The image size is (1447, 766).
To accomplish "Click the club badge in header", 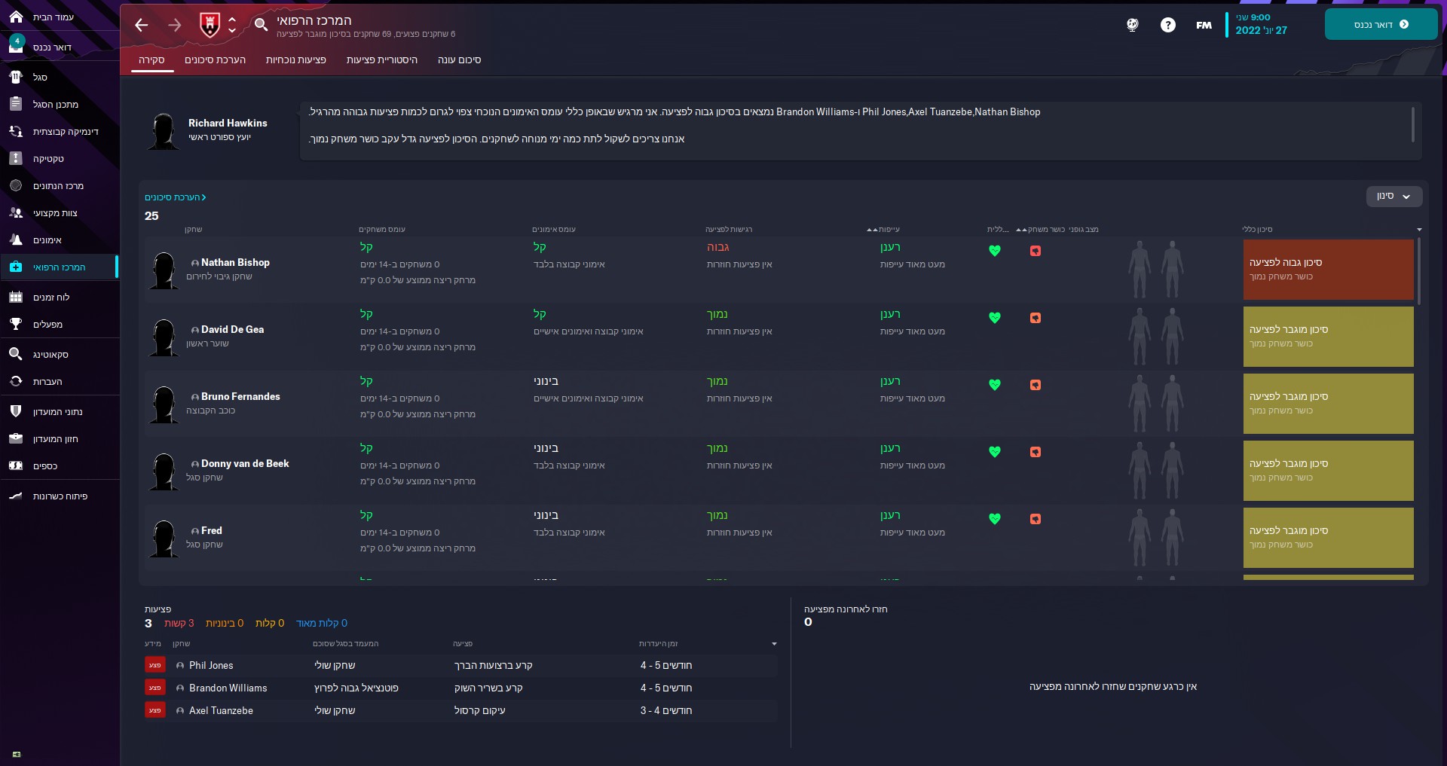I will (x=210, y=25).
